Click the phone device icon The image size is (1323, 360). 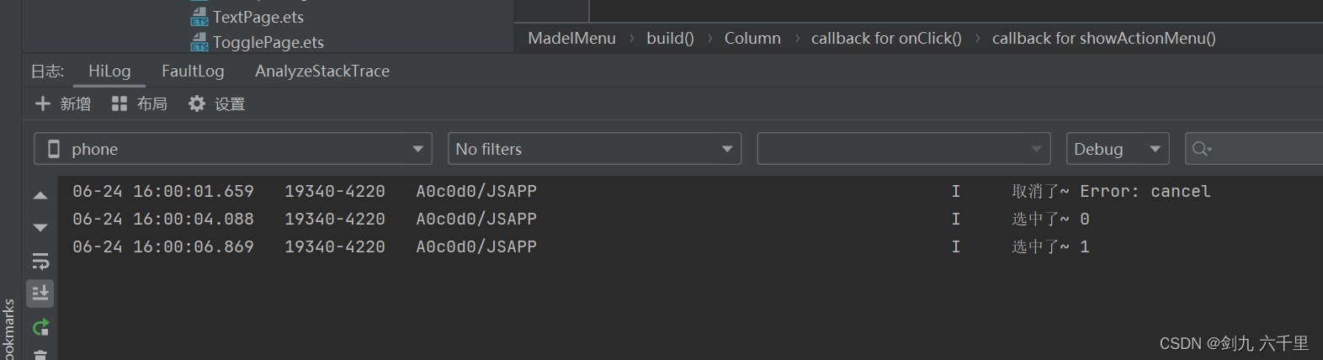[54, 149]
